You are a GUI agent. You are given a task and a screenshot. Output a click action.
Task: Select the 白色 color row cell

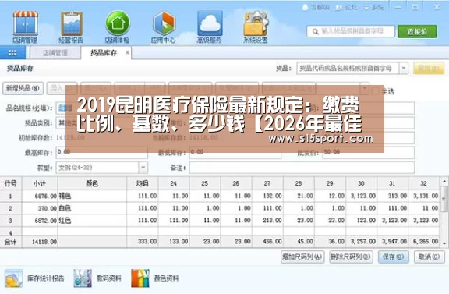[x=92, y=208]
